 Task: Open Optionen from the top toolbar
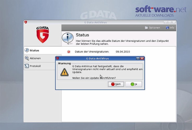(152, 28)
